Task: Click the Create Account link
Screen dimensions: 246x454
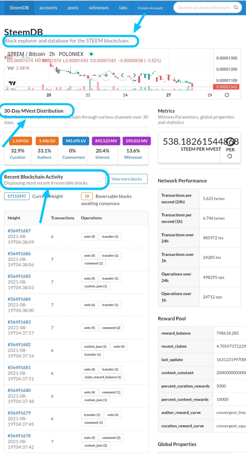Action: 150,8
